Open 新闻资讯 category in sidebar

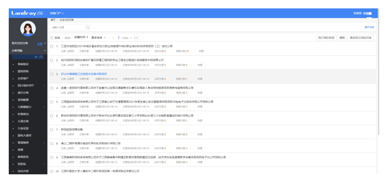click(23, 157)
